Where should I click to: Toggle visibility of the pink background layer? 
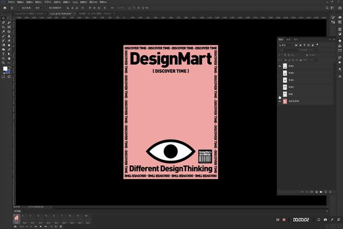[280, 101]
